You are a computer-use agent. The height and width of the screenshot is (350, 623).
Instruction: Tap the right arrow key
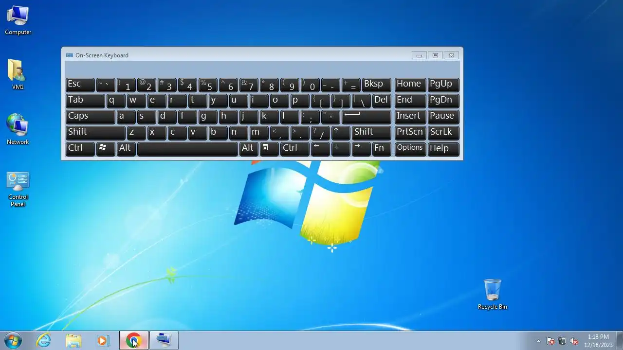pyautogui.click(x=361, y=149)
